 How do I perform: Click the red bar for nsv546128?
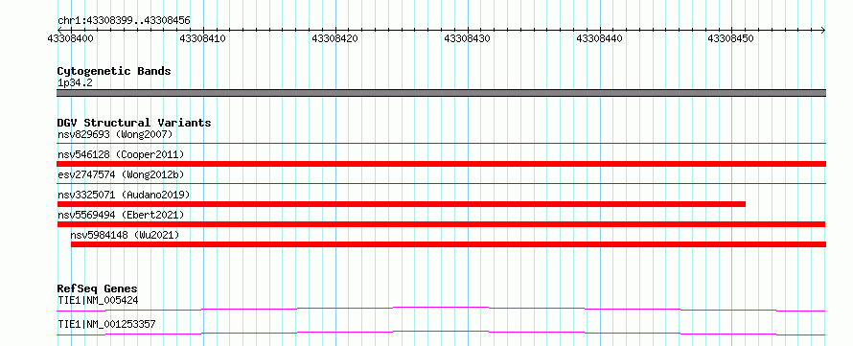click(441, 164)
